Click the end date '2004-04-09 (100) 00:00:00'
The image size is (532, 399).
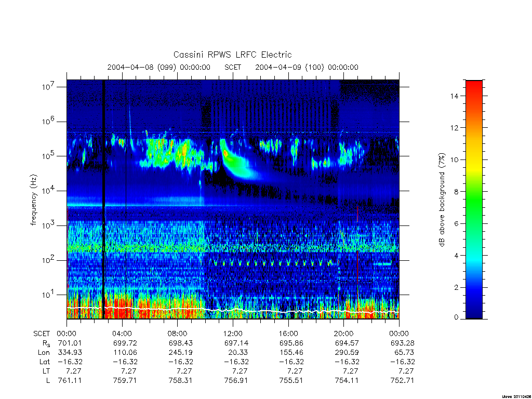tap(307, 67)
